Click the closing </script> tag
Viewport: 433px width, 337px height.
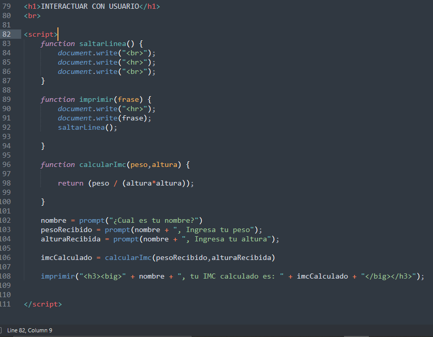coord(43,304)
